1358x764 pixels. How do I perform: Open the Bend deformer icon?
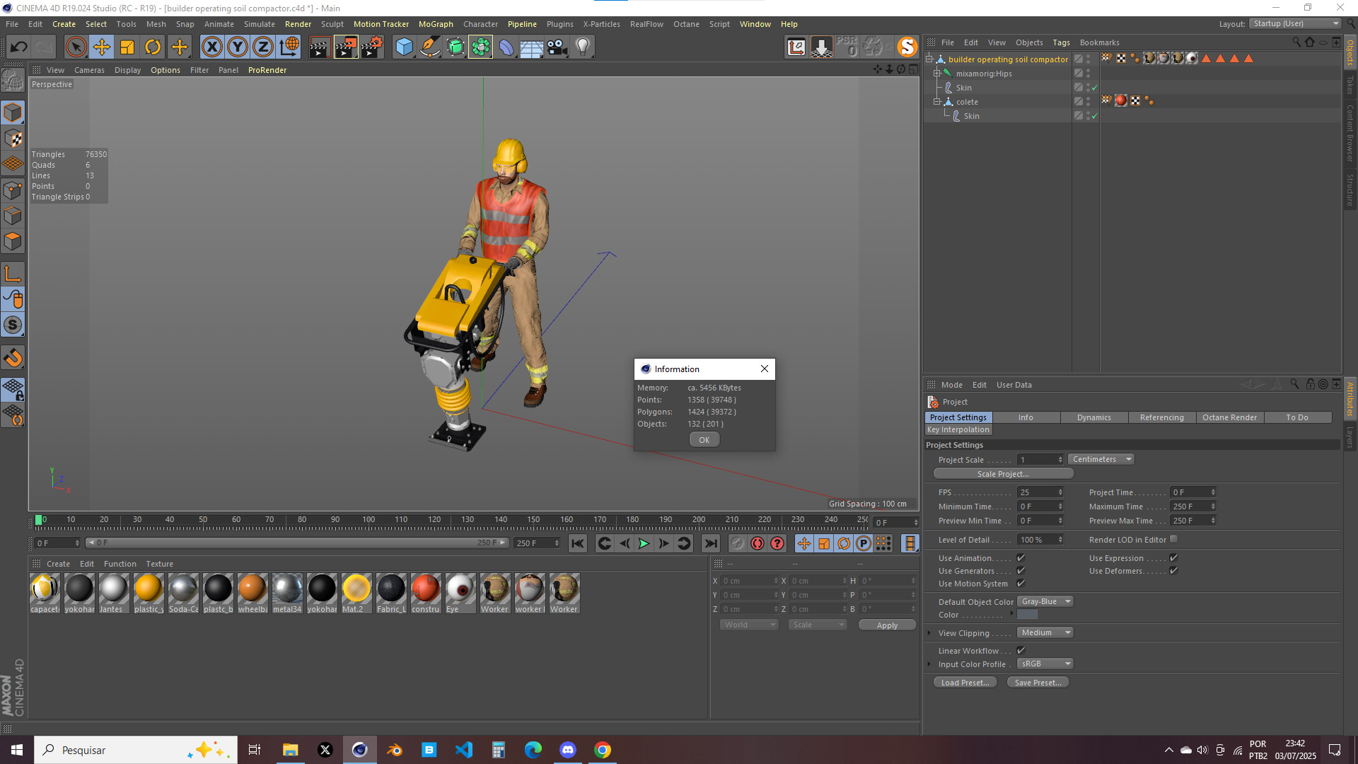(x=506, y=47)
